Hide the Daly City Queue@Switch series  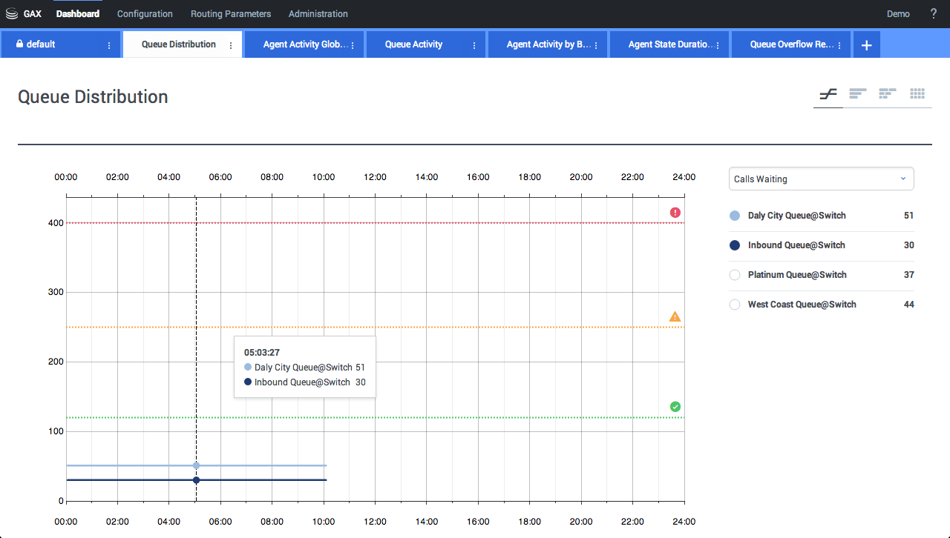point(734,215)
